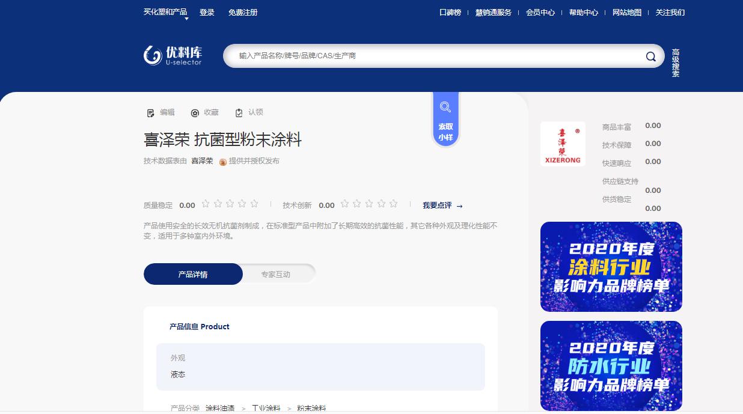
Task: Click the 我要点评 review link
Action: tap(437, 205)
